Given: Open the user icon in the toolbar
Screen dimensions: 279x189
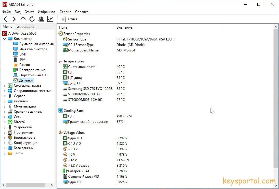Looking at the screenshot, I should (x=41, y=19).
